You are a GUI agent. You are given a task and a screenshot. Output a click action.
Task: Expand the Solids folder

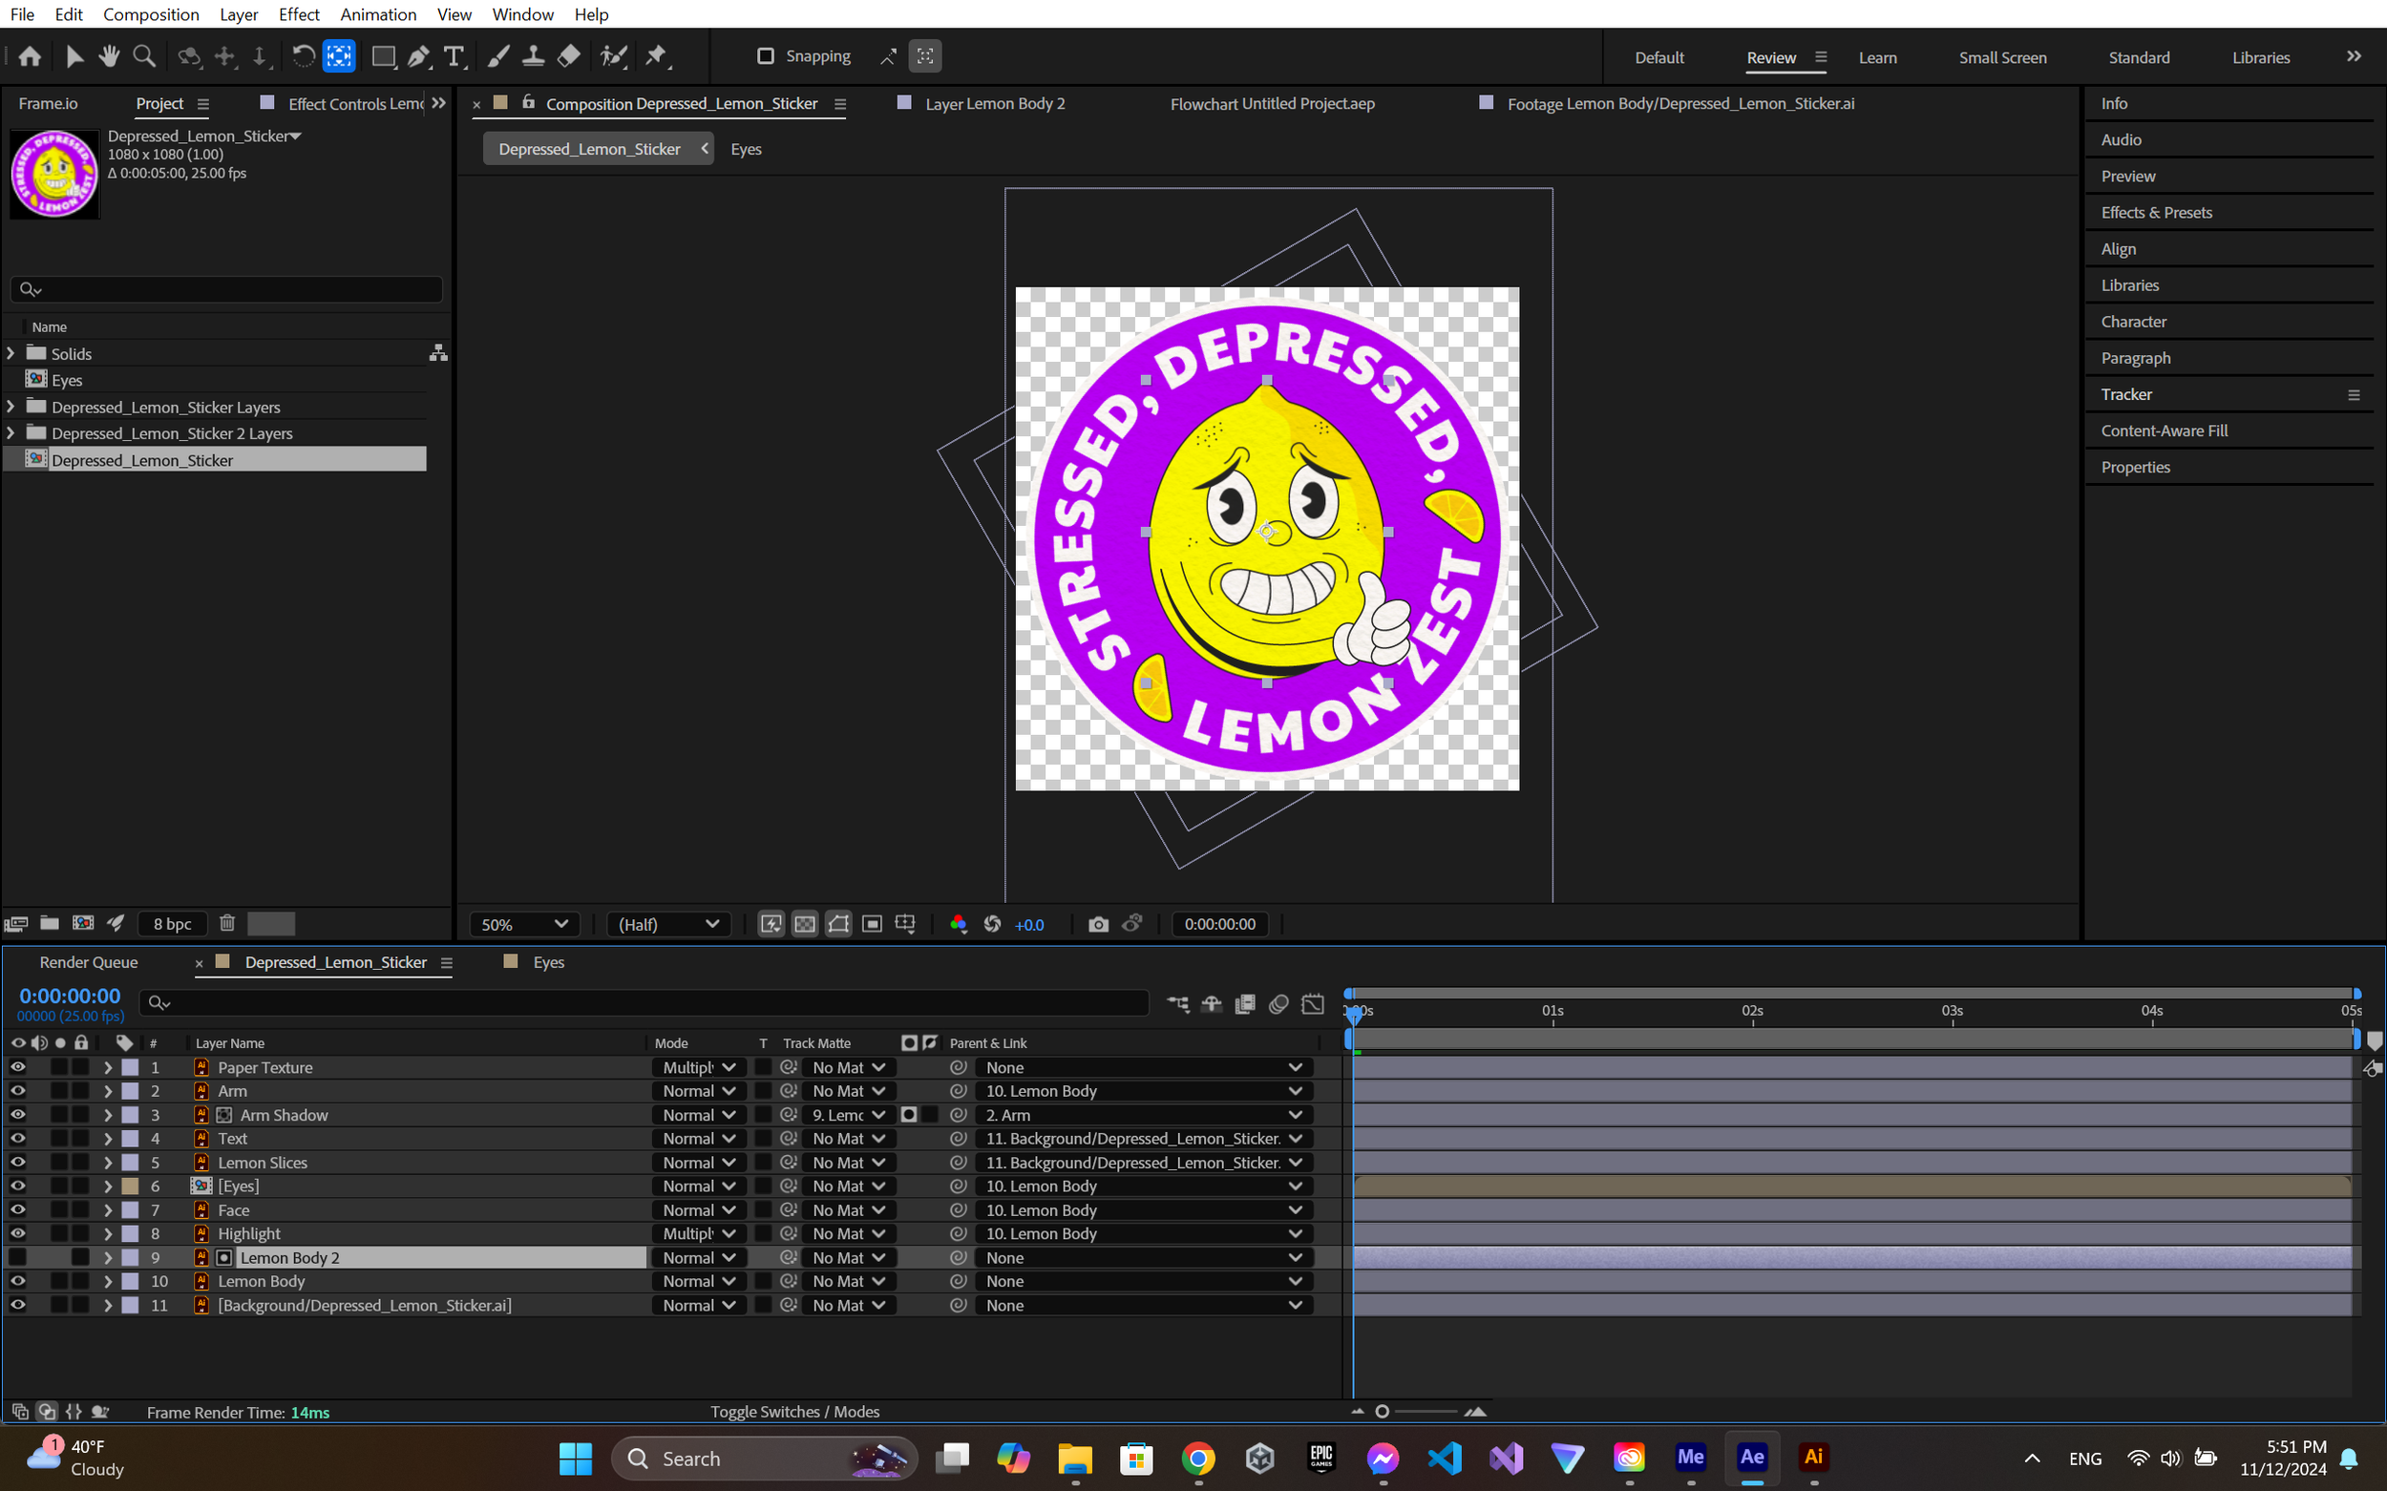click(11, 353)
